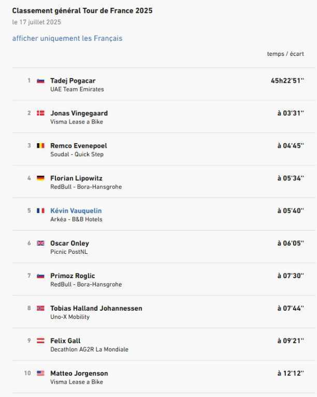Viewport: 317px width, 397px height.
Task: Open Kévin Vauquelin's rider link
Action: click(76, 211)
